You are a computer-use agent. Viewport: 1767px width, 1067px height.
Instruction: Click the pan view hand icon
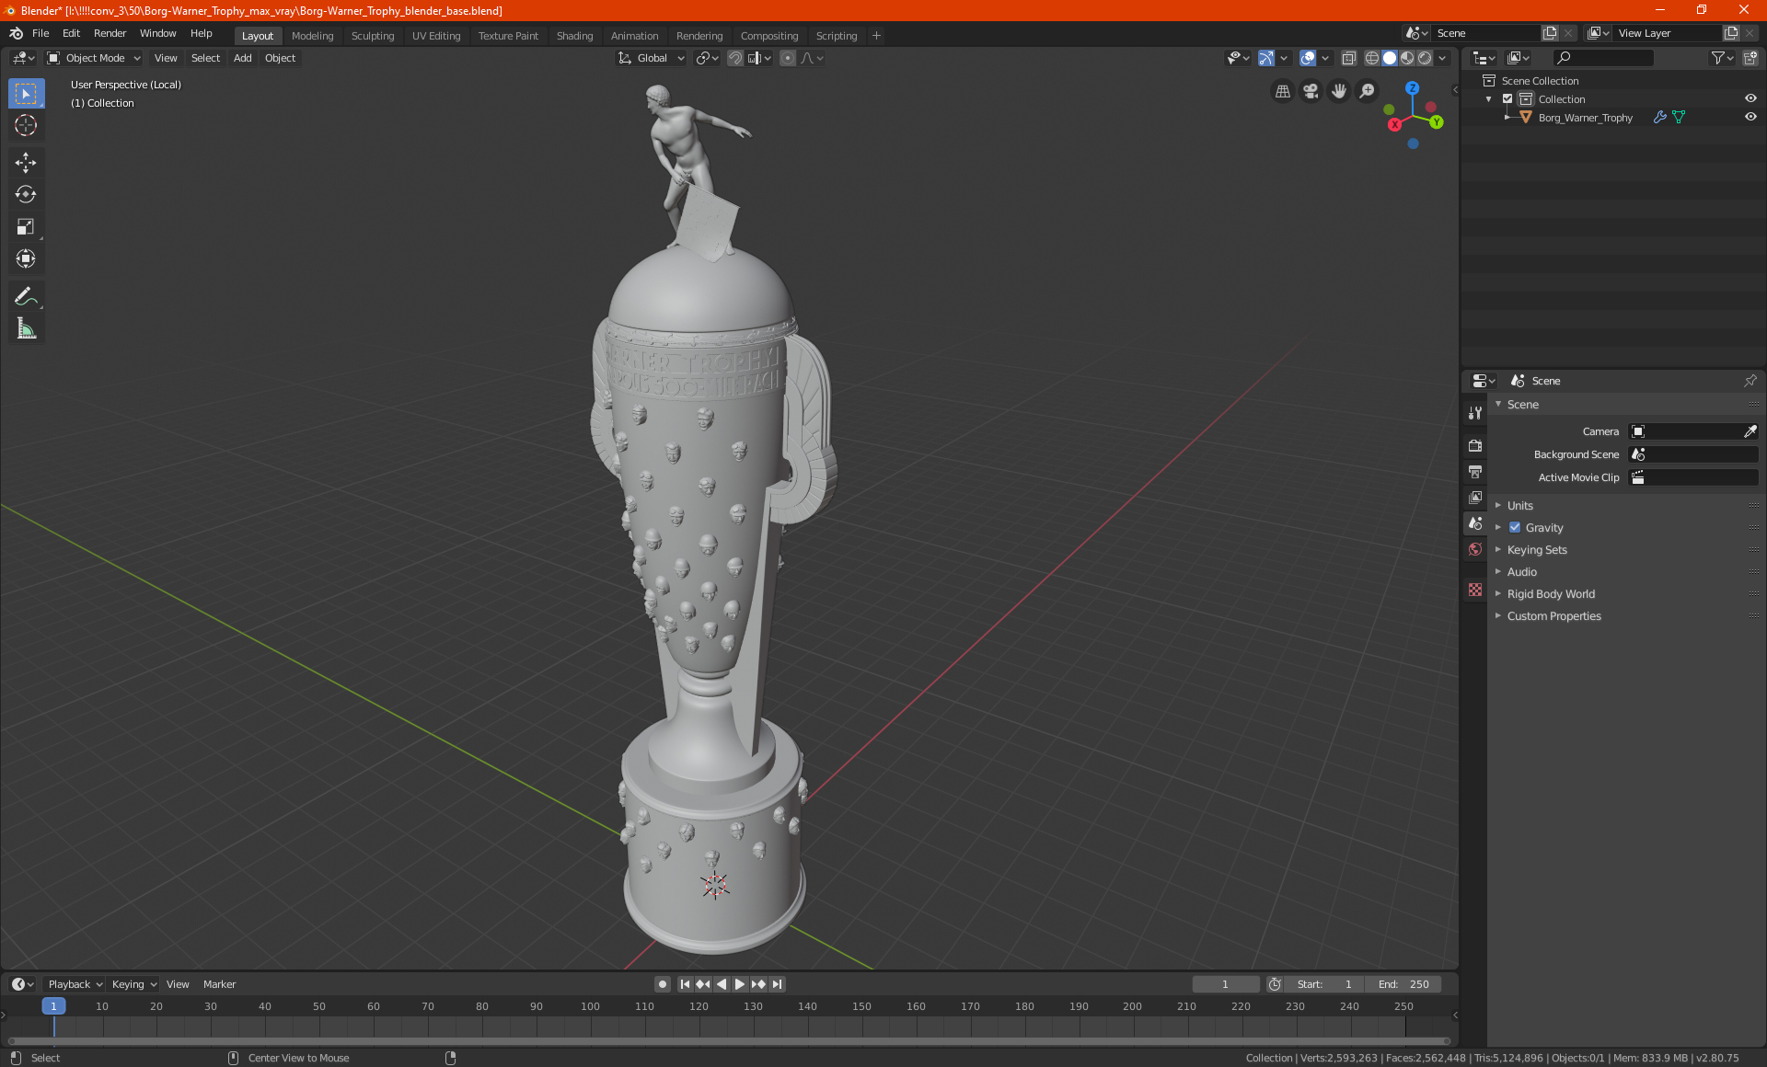point(1339,91)
